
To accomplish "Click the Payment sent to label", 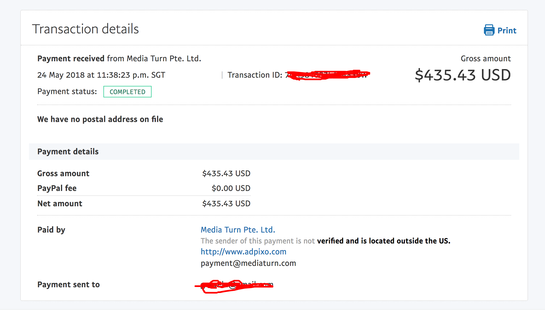I will (x=68, y=285).
